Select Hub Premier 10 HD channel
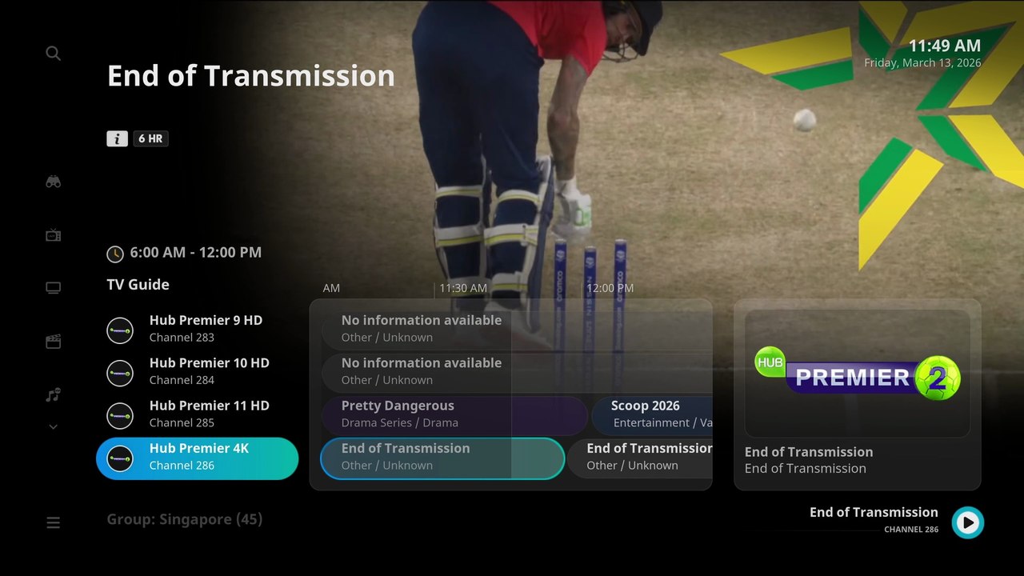 (198, 371)
